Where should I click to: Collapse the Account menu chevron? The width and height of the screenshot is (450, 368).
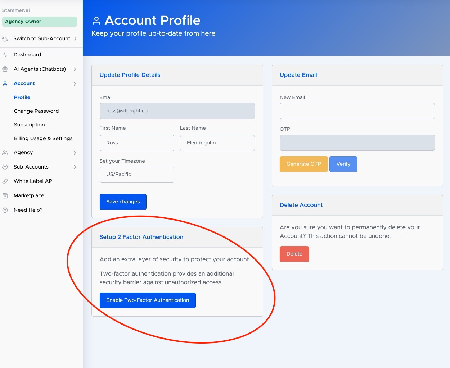[x=75, y=84]
